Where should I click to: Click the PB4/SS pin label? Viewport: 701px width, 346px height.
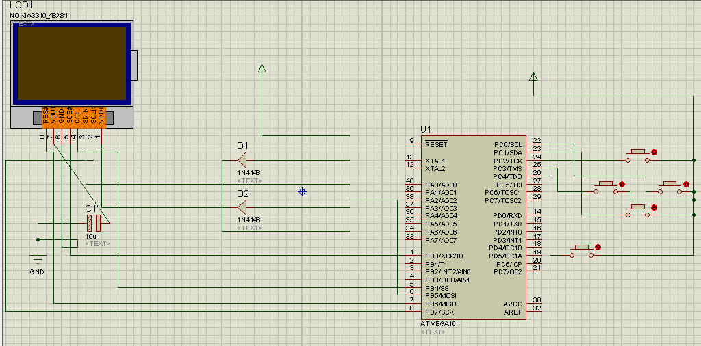(x=437, y=288)
